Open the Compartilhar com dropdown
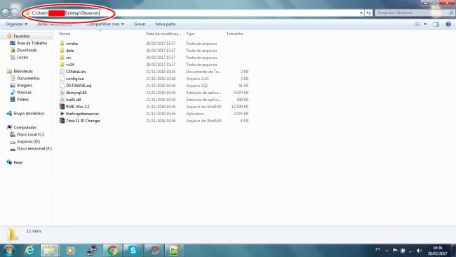The width and height of the screenshot is (456, 257). (105, 24)
